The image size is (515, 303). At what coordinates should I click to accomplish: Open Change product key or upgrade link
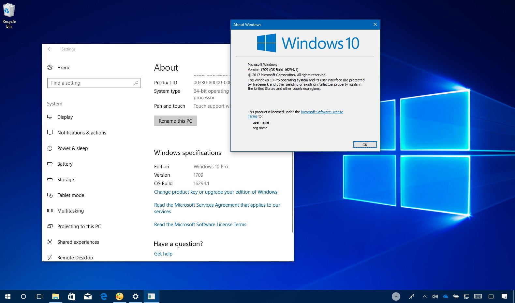coord(215,192)
